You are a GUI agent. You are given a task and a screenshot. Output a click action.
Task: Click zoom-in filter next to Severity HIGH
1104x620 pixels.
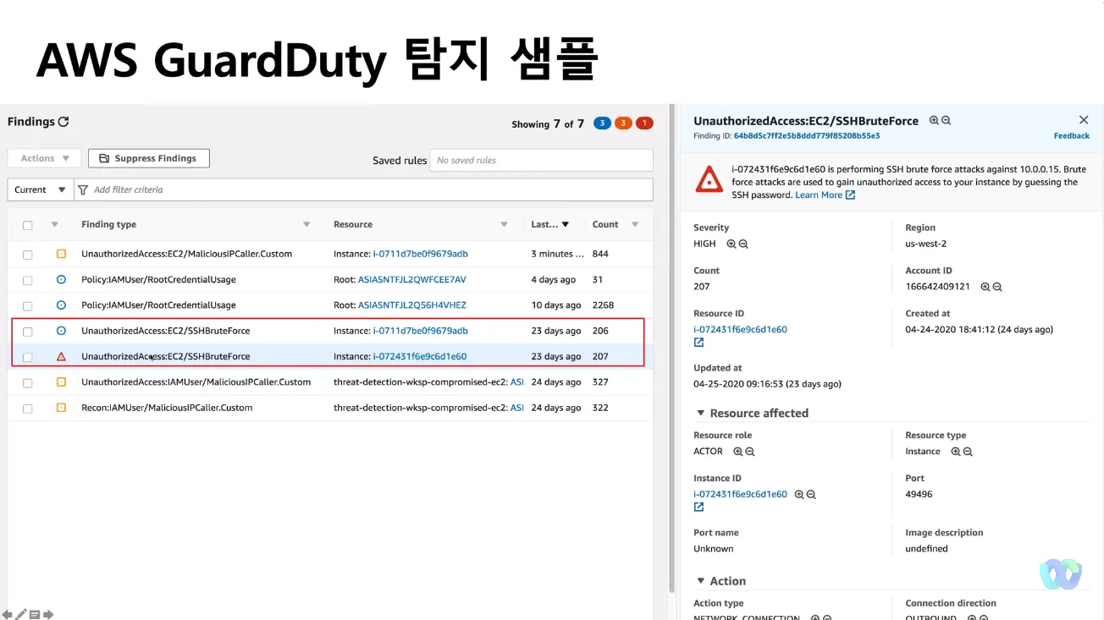coord(731,244)
